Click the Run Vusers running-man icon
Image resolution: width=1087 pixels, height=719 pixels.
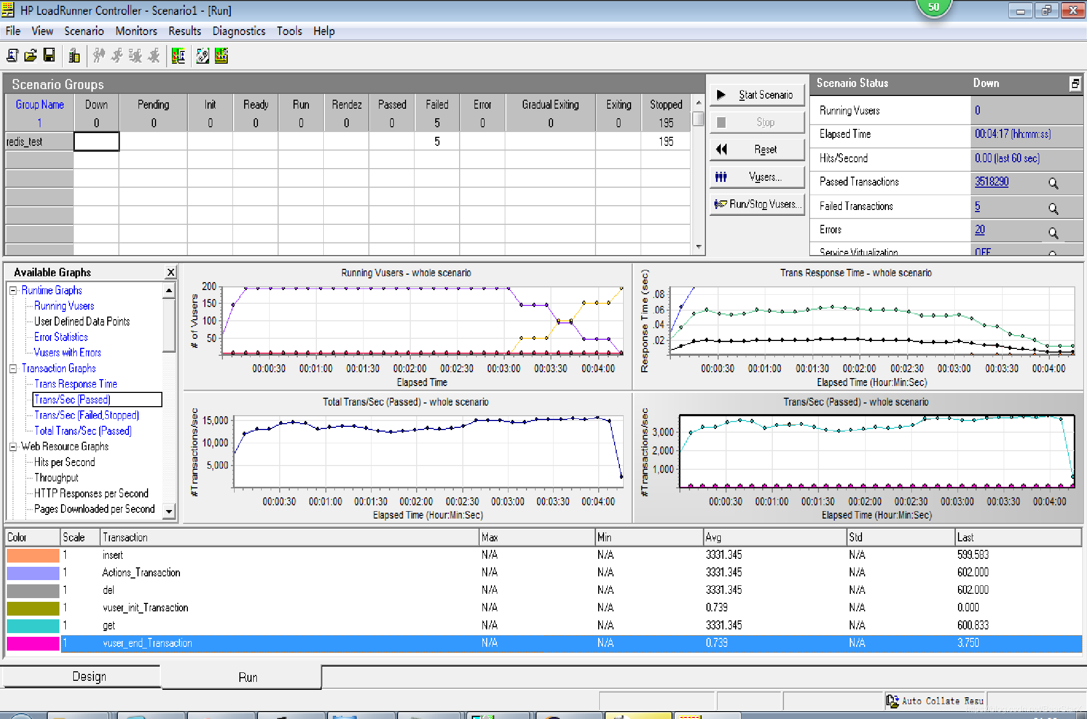pyautogui.click(x=117, y=56)
